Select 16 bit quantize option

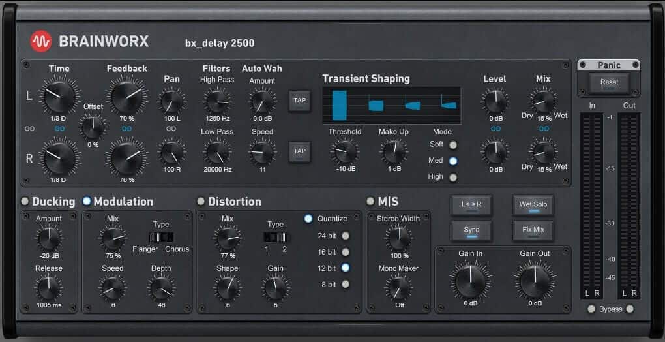[x=346, y=252]
